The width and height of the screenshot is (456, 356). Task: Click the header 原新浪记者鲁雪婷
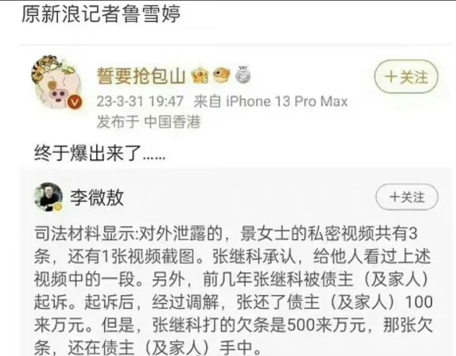point(101,14)
